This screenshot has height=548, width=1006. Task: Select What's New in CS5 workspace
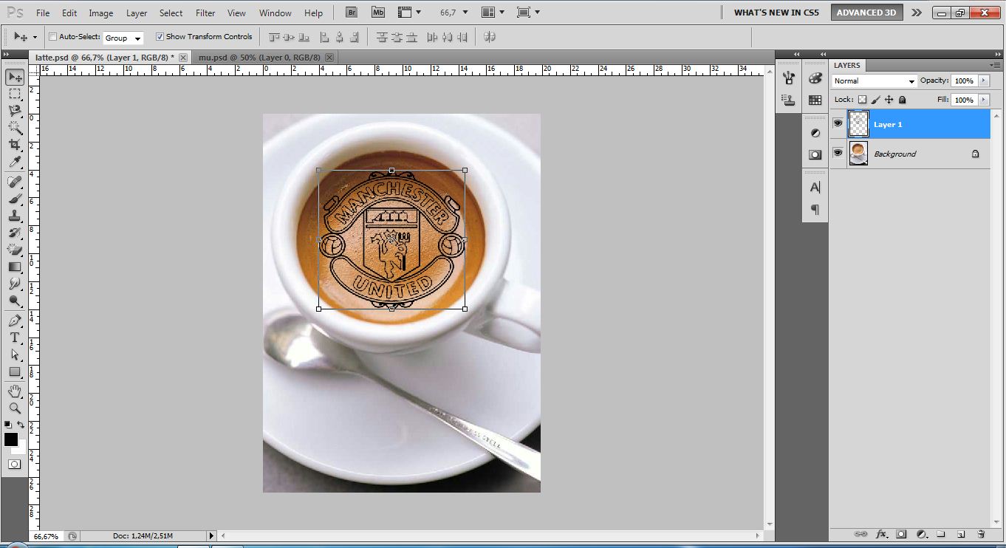click(776, 13)
